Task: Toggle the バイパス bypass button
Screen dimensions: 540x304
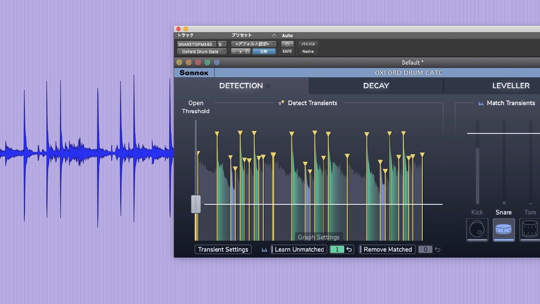Action: click(308, 44)
